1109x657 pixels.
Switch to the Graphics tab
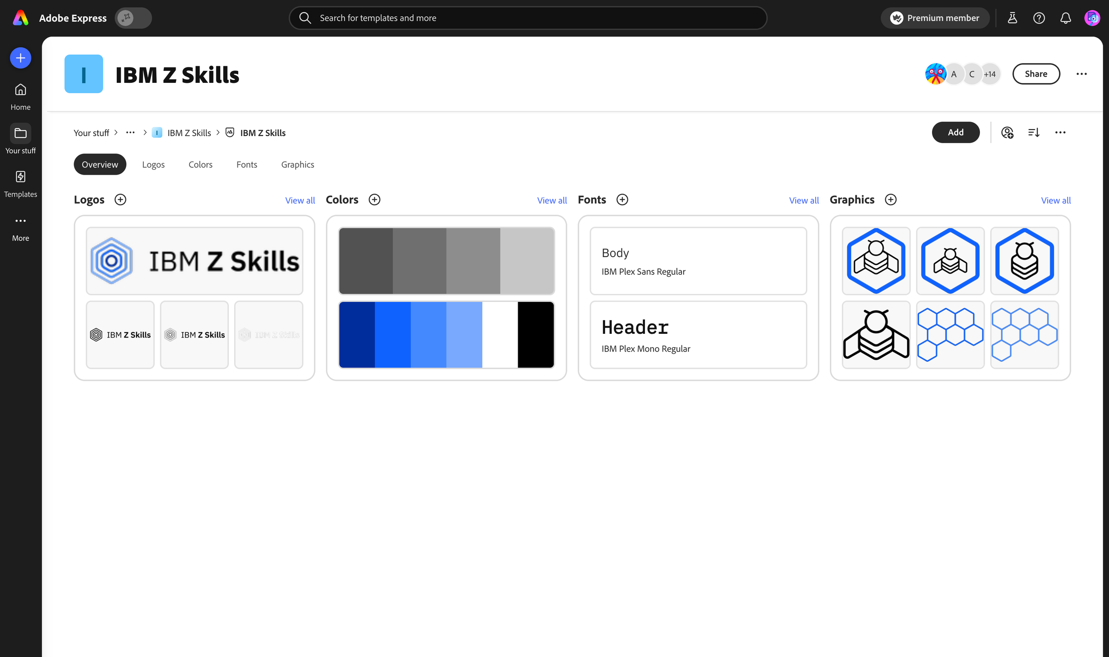point(297,164)
